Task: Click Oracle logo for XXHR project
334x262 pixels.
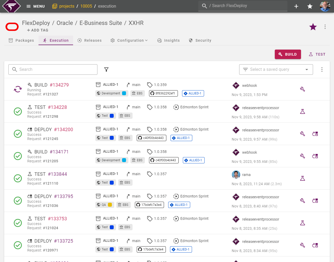Action: point(12,27)
